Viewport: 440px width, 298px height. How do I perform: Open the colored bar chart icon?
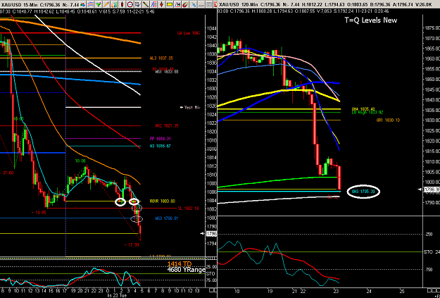click(x=114, y=4)
